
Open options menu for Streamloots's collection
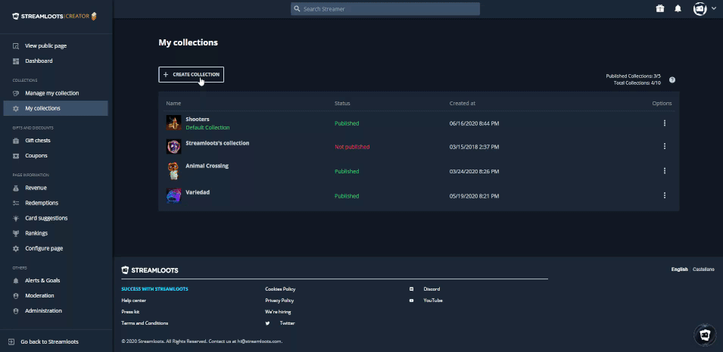[665, 146]
